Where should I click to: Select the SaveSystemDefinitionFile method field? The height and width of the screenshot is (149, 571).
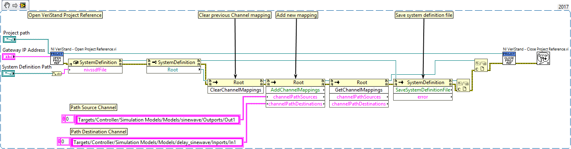click(423, 89)
